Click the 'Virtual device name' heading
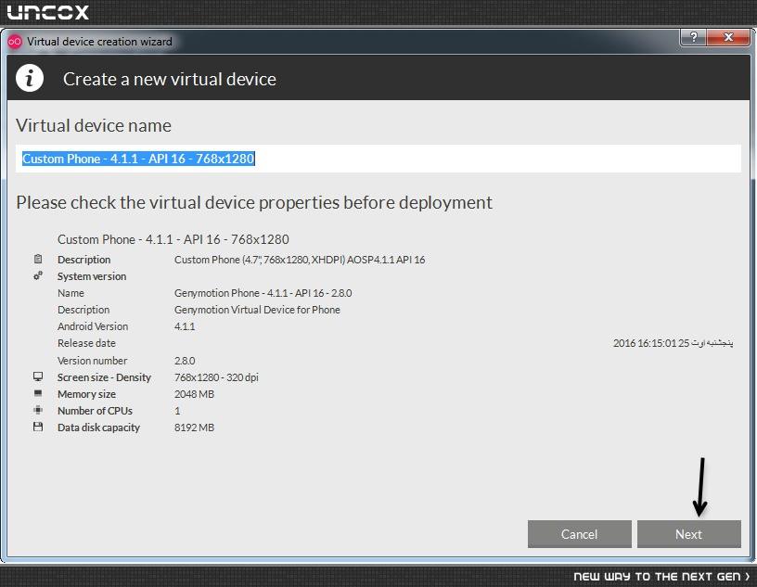 click(x=94, y=125)
